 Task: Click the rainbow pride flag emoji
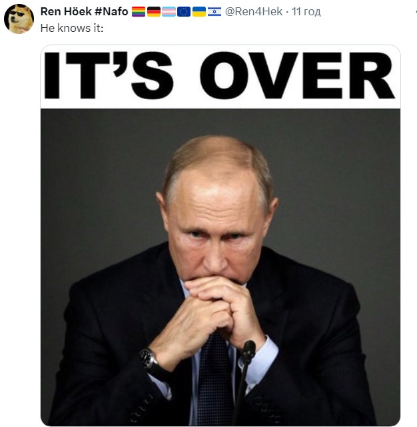(139, 12)
